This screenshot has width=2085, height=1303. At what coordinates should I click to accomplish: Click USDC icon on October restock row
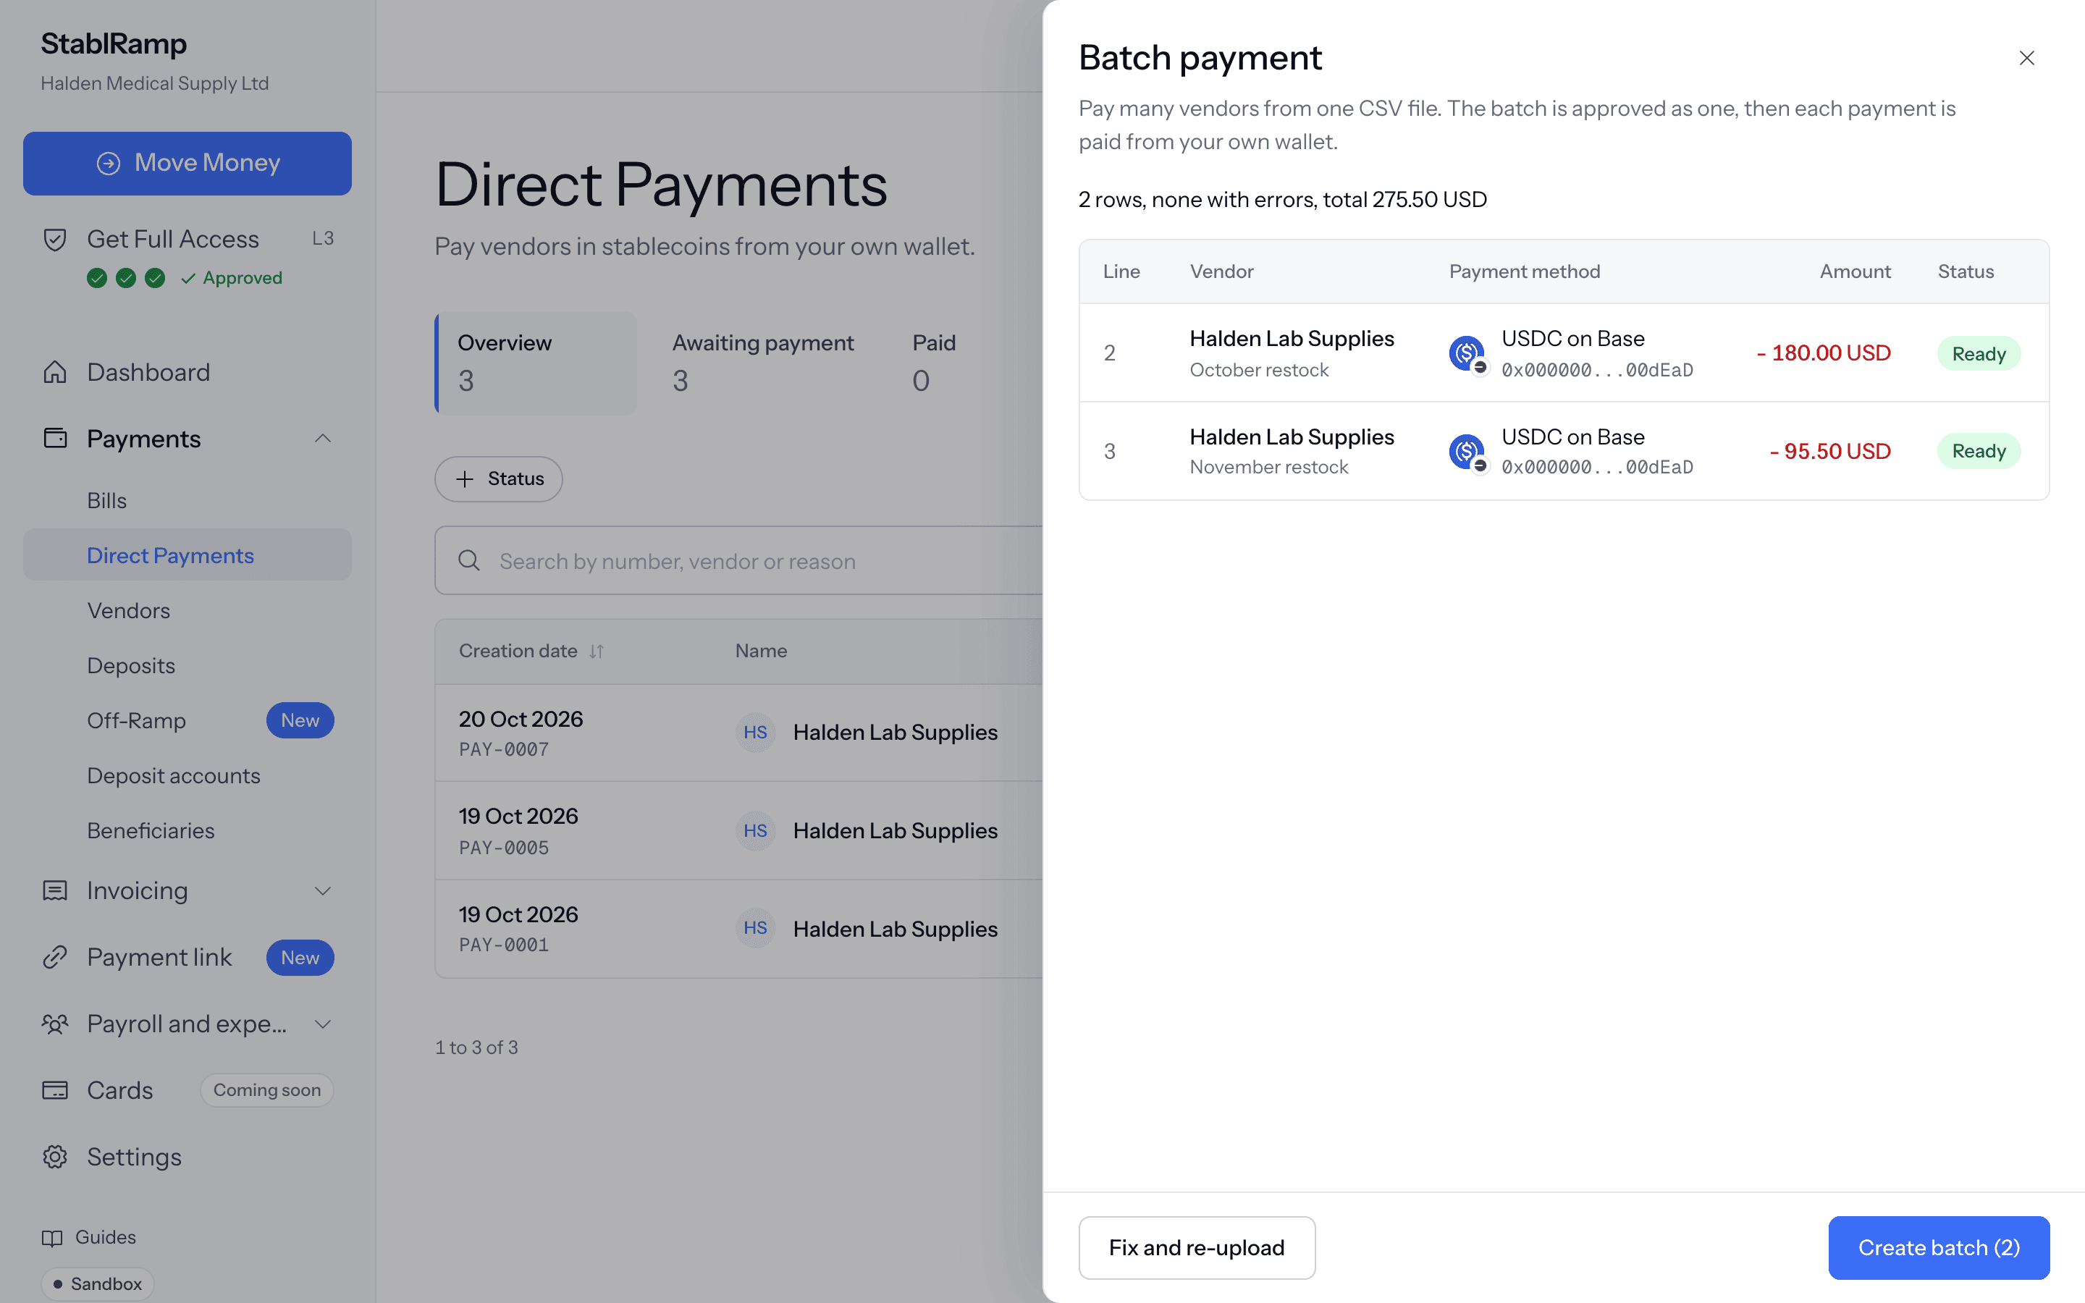click(1467, 354)
